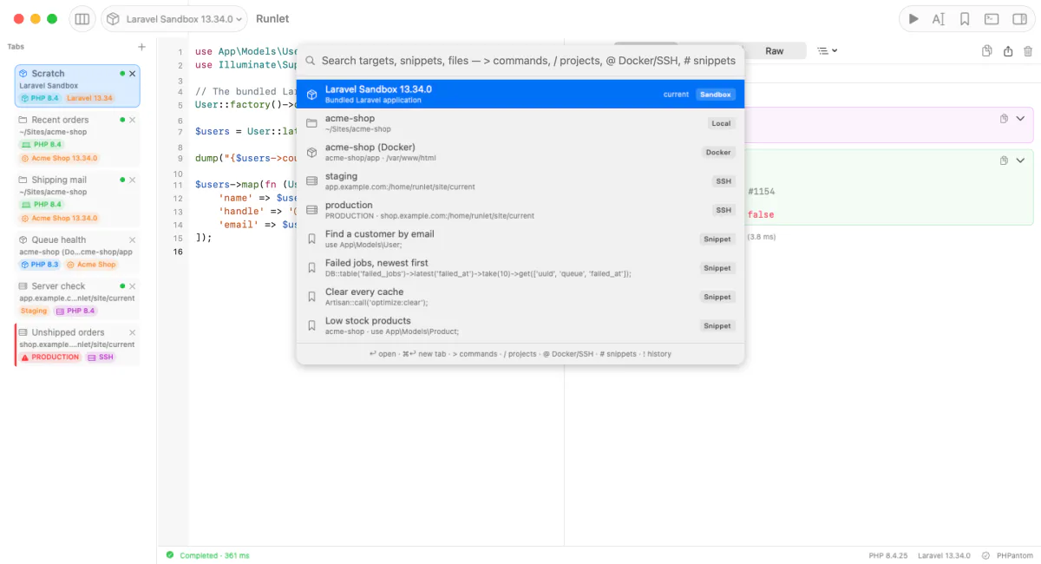Choose staging SSH target in palette

(x=520, y=180)
